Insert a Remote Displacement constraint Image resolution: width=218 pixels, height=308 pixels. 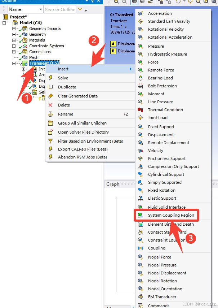[x=173, y=143]
